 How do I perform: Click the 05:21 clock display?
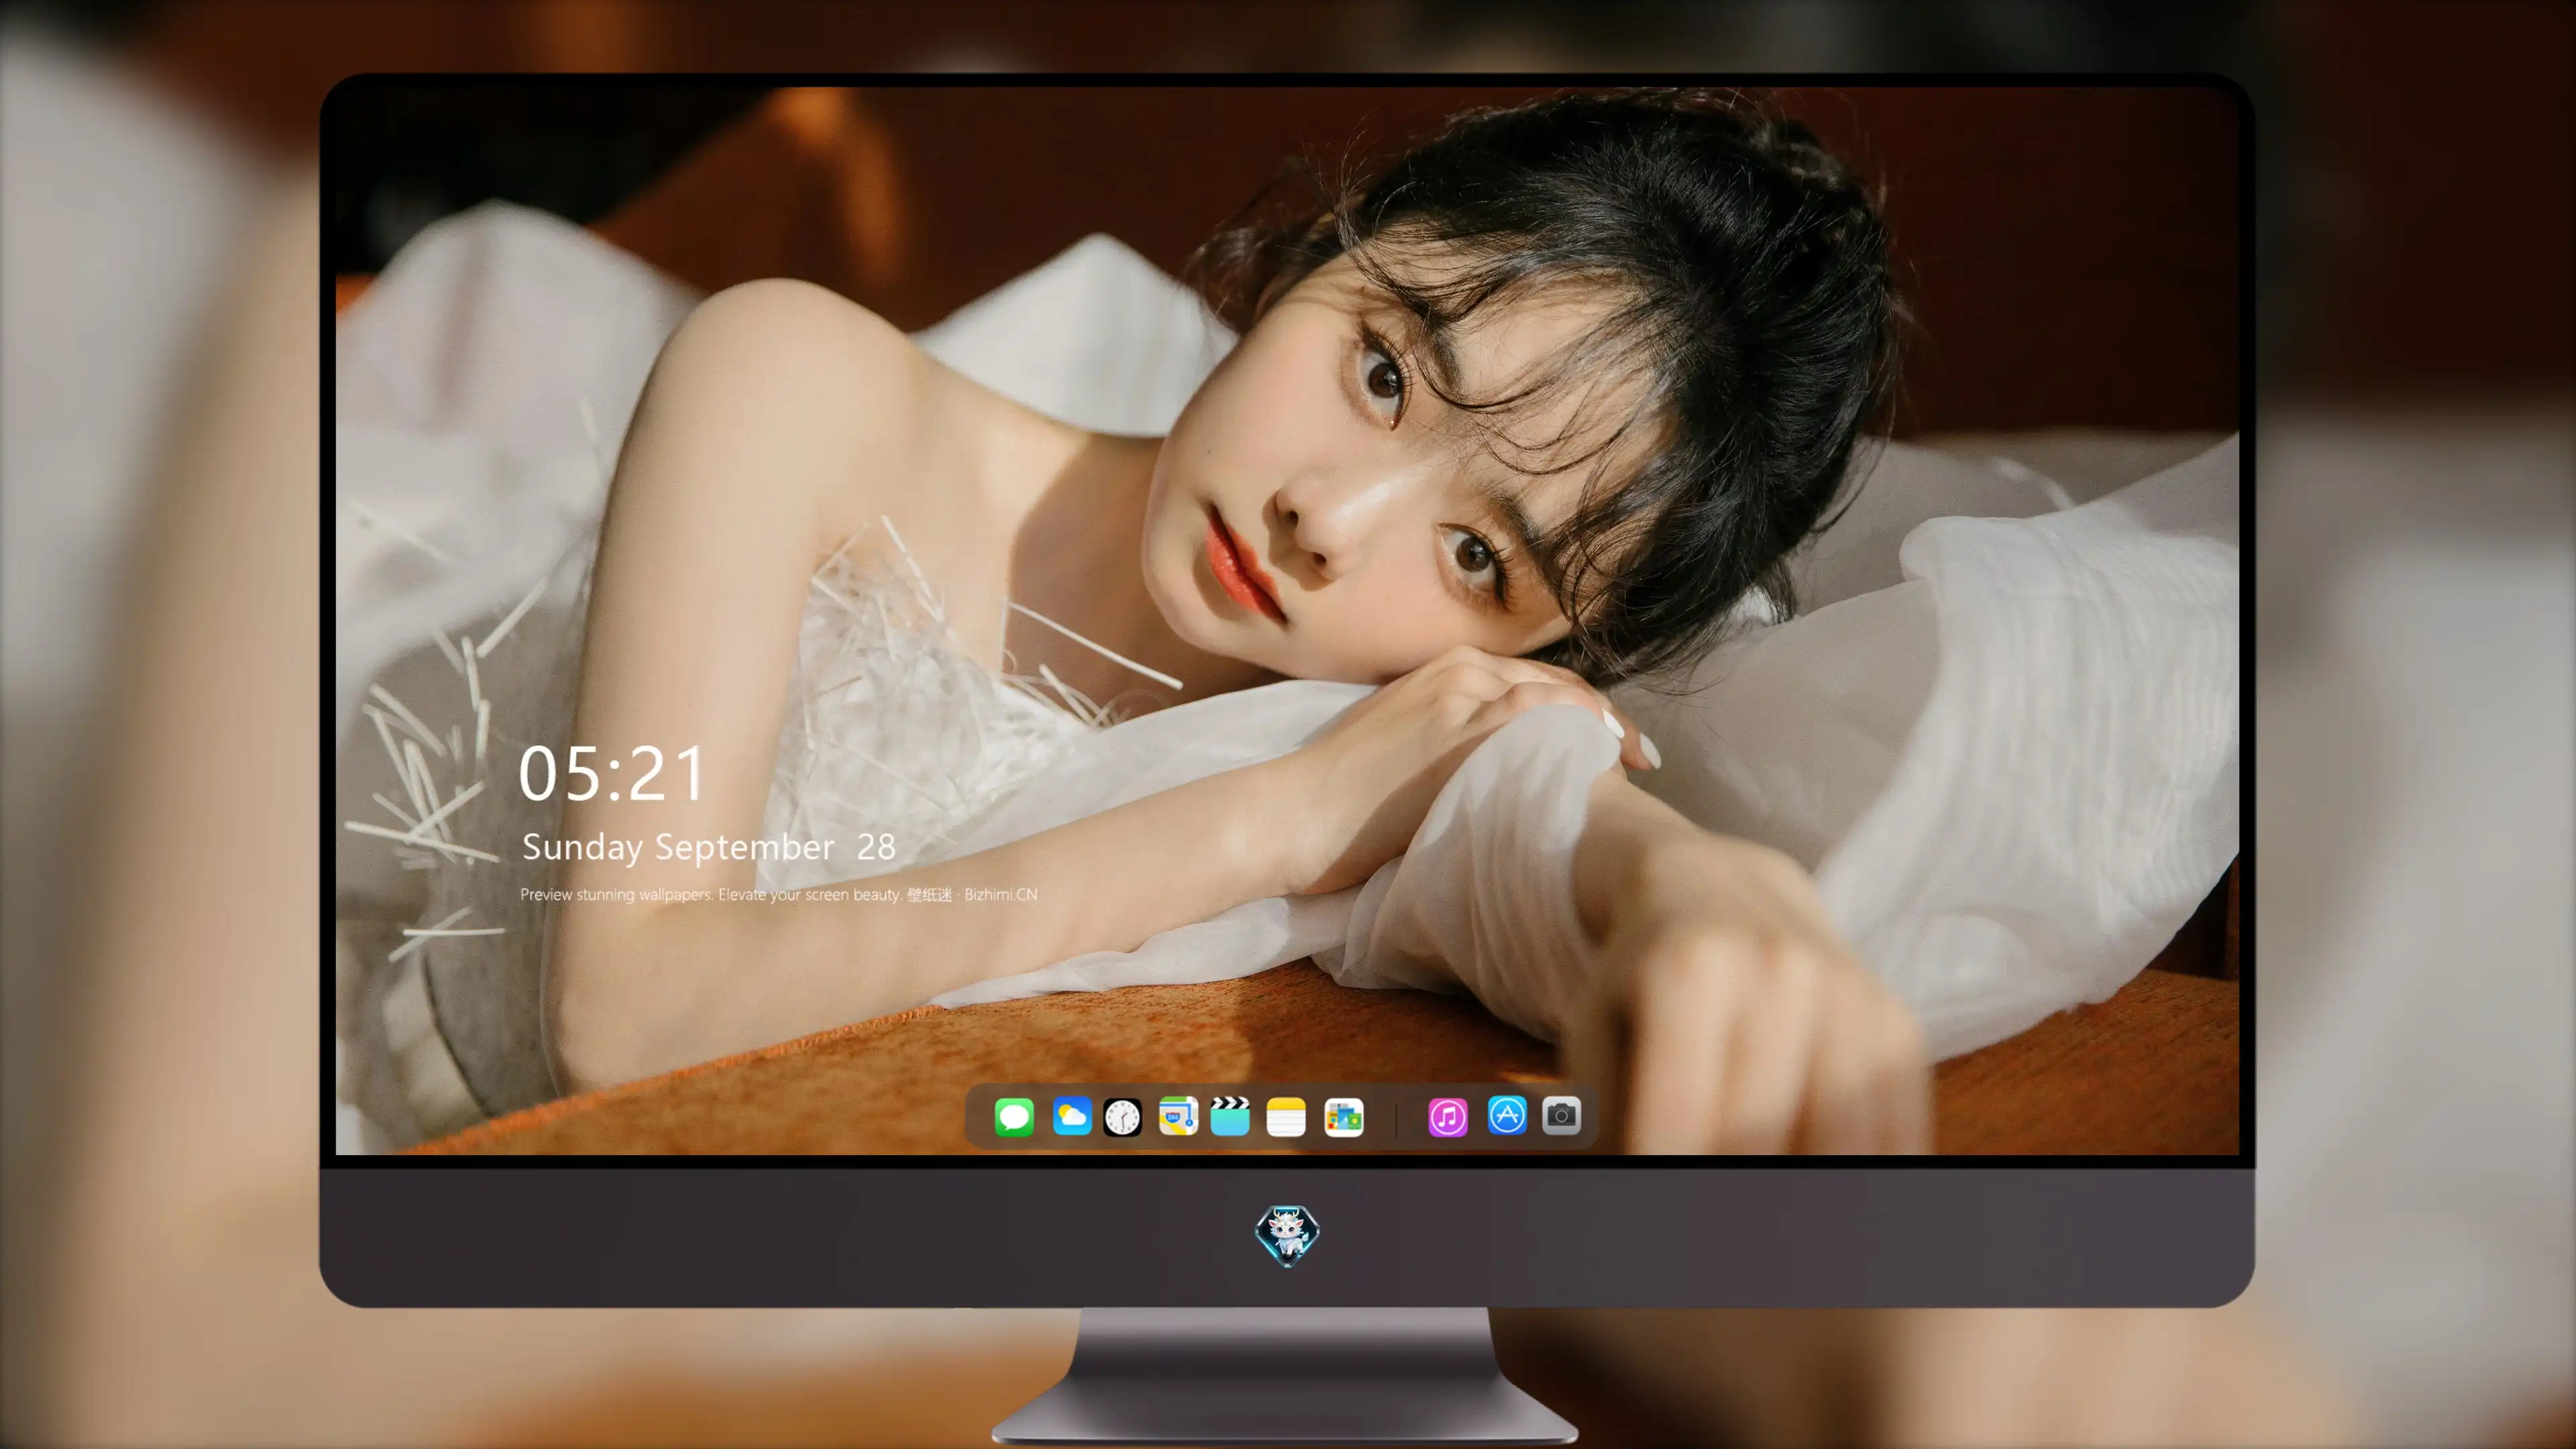click(611, 774)
